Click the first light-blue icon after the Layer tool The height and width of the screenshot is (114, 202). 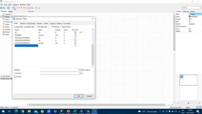tap(36, 8)
